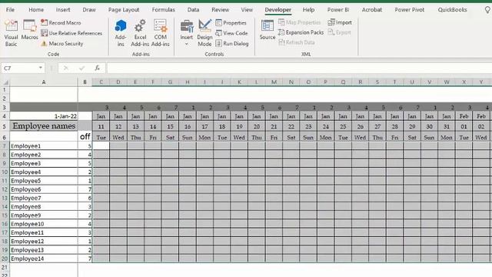Screen dimensions: 492x277
Task: Toggle Design Mode
Action: pyautogui.click(x=204, y=33)
